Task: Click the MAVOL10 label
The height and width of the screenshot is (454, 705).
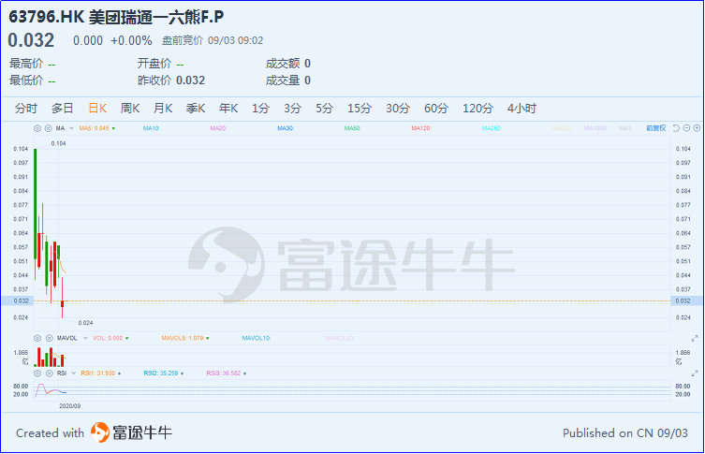Action: 256,338
